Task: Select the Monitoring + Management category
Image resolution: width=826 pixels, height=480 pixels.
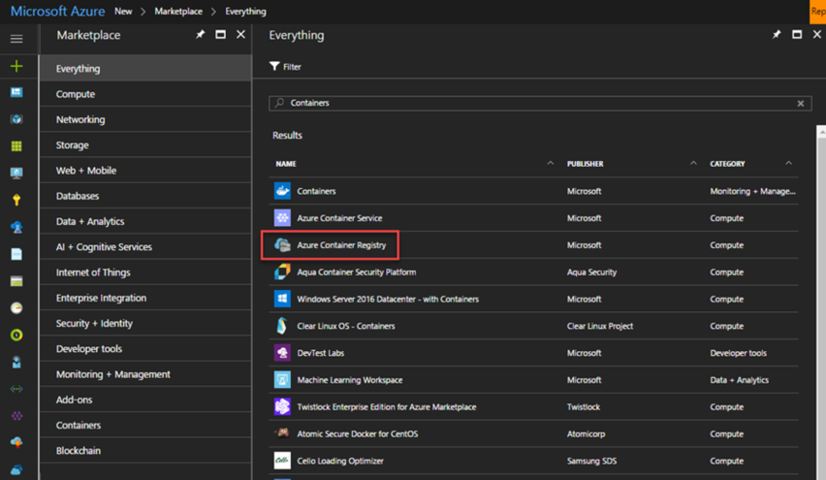Action: (146, 374)
